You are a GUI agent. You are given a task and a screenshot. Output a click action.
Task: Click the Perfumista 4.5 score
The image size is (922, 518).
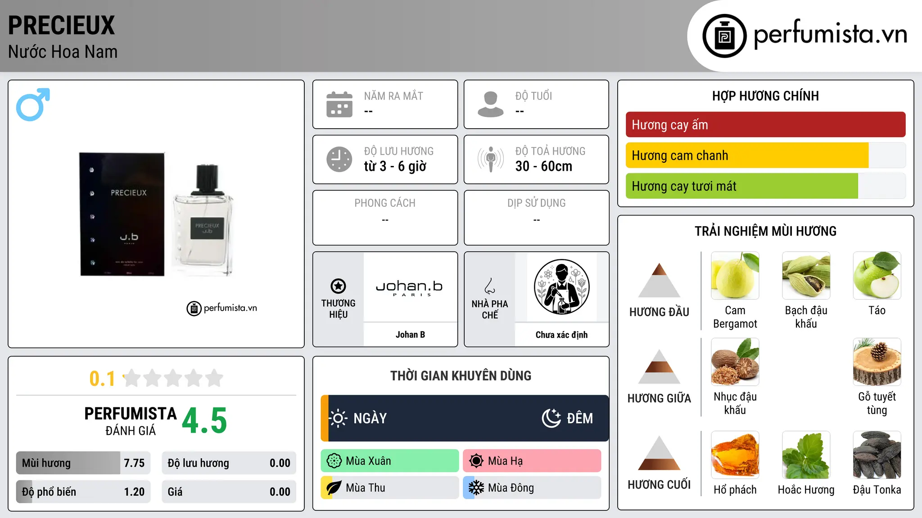[x=205, y=420]
